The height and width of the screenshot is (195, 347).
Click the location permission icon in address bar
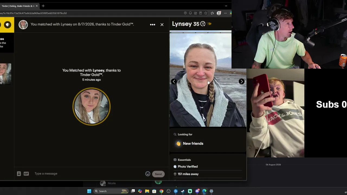[x=185, y=13]
